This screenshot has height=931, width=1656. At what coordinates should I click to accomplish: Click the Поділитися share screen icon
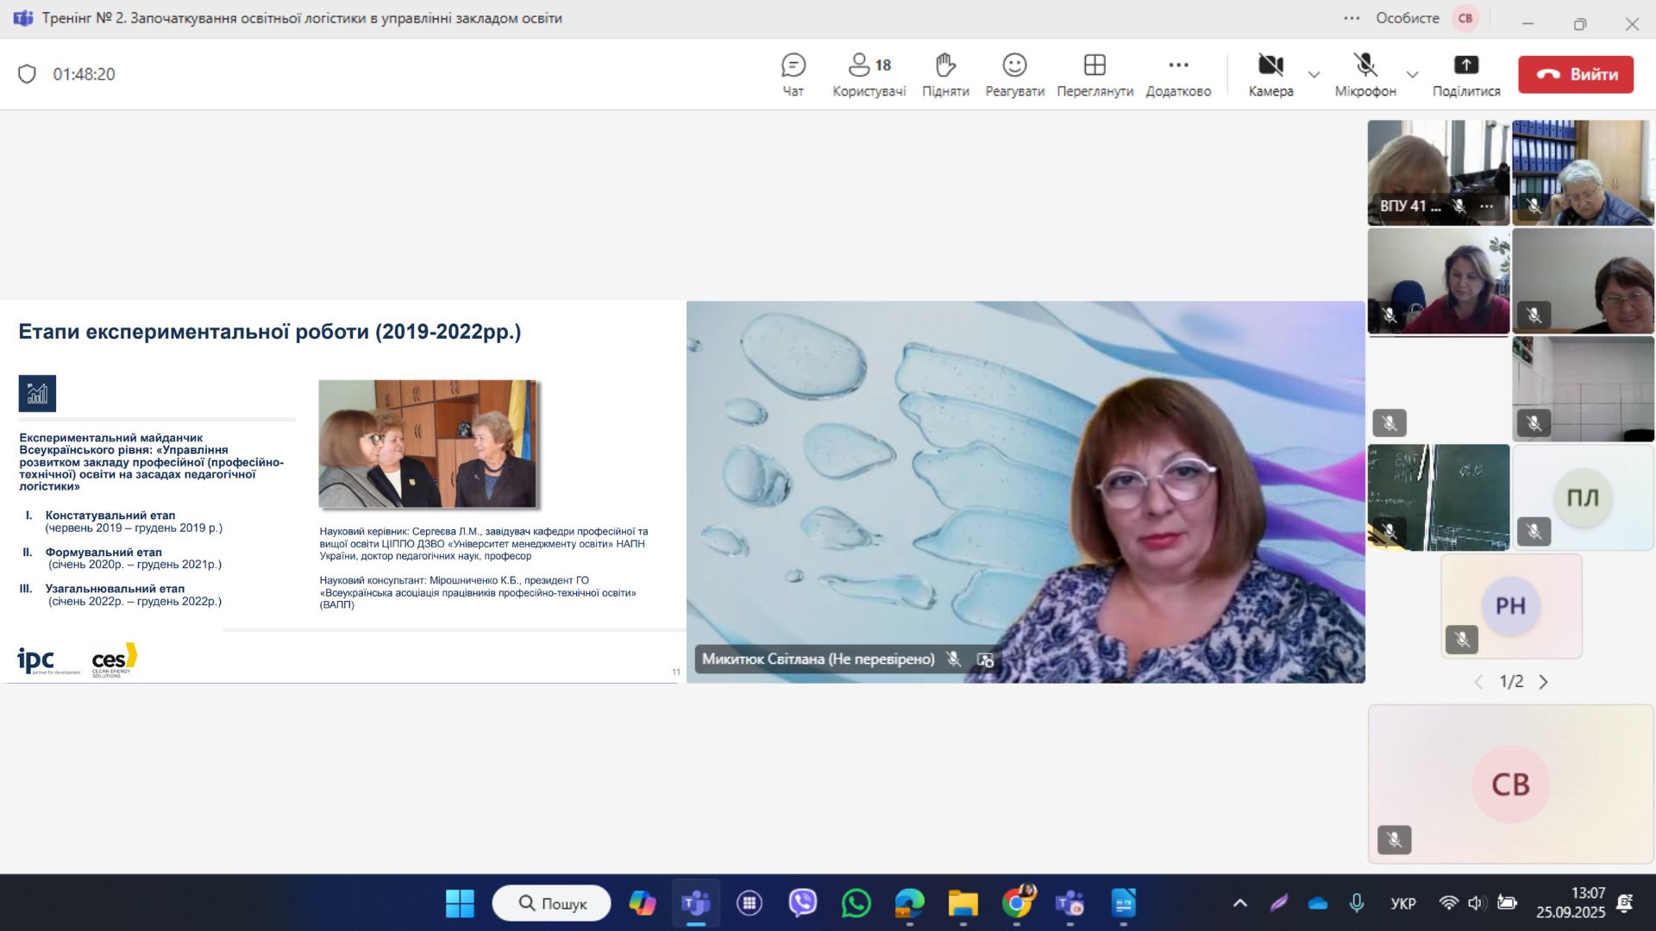pos(1466,66)
